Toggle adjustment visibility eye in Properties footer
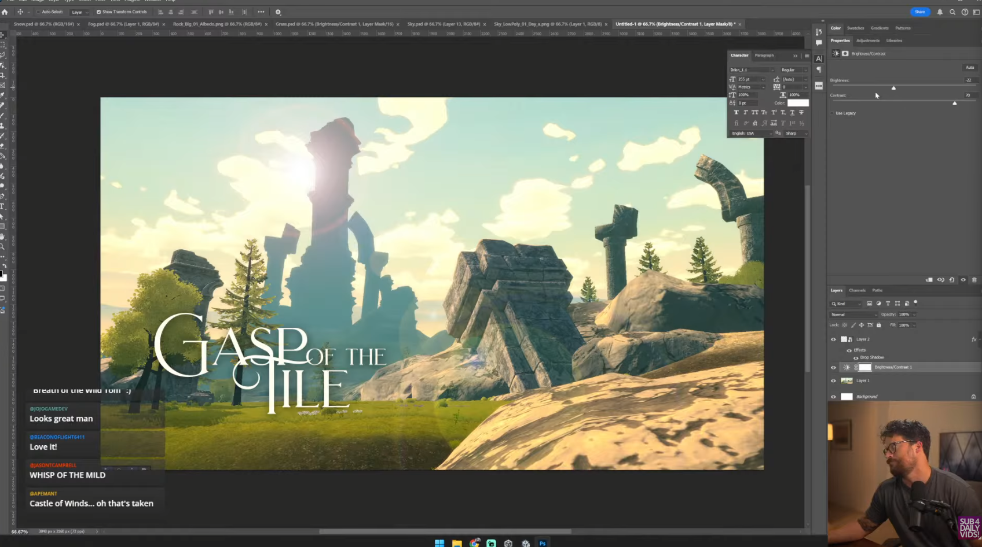Image resolution: width=982 pixels, height=547 pixels. (963, 280)
